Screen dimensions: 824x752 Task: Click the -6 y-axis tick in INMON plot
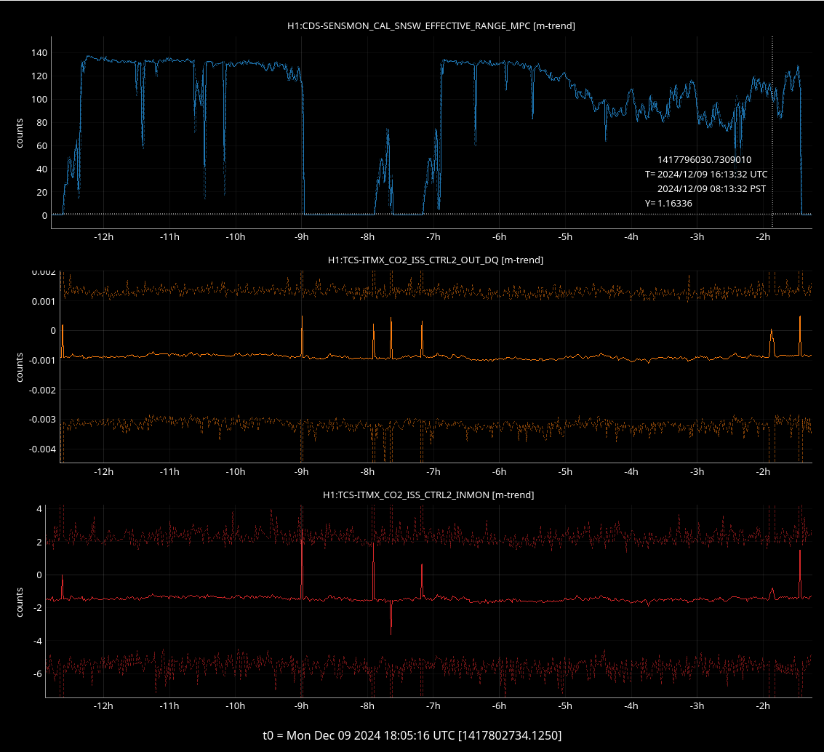click(x=37, y=673)
